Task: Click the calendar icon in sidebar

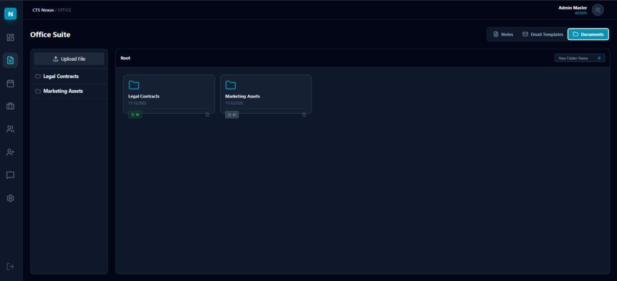Action: pyautogui.click(x=10, y=84)
